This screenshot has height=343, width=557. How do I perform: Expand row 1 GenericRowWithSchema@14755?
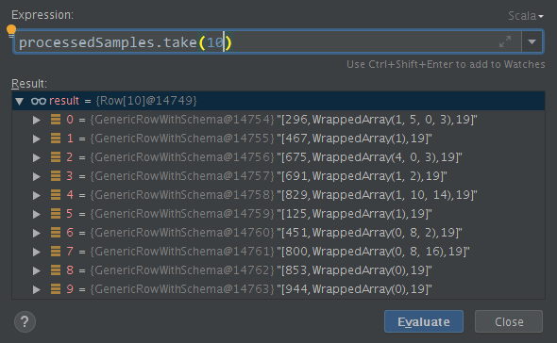pos(36,139)
